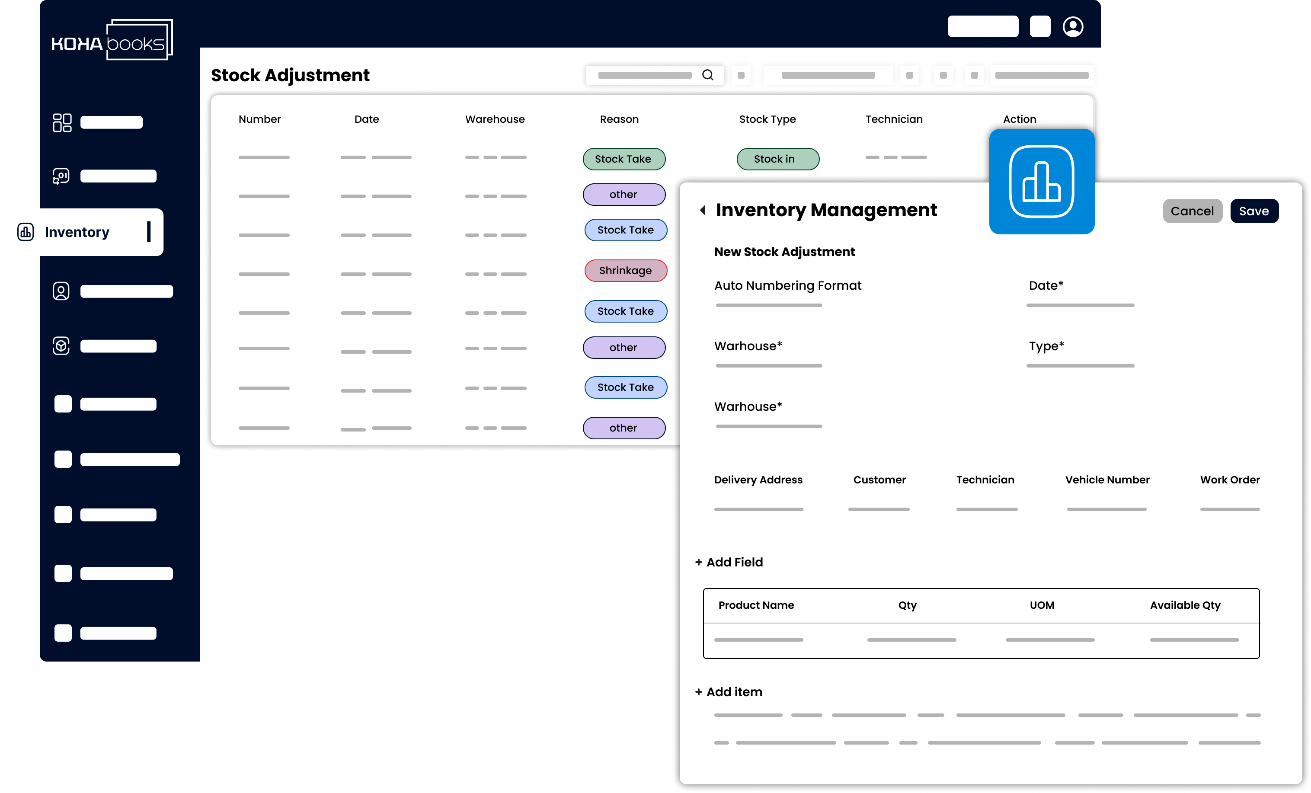
Task: Open the Inventory menu item
Action: coord(77,232)
